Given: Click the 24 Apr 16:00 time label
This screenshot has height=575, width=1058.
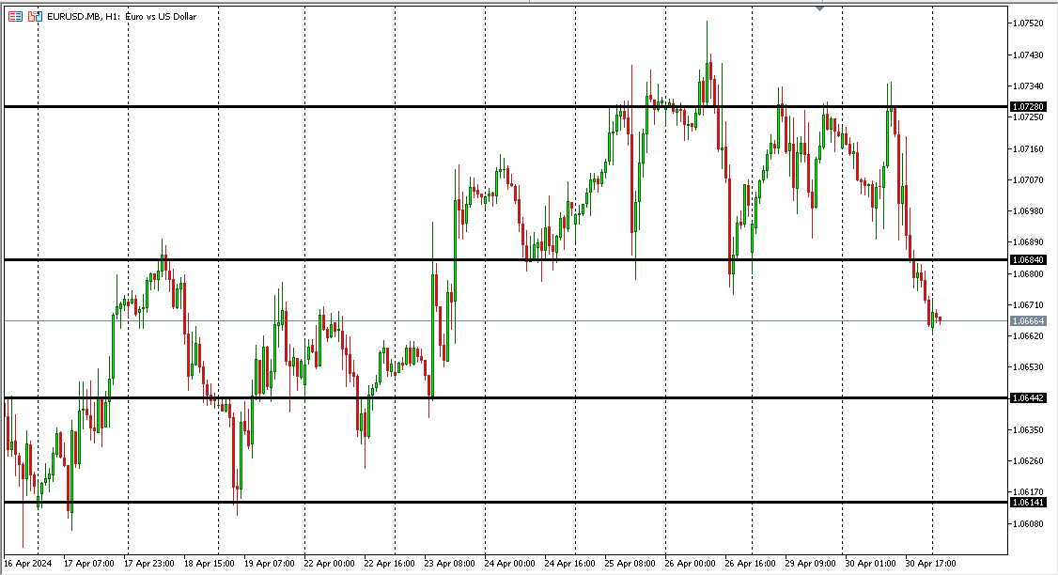Looking at the screenshot, I should point(569,563).
